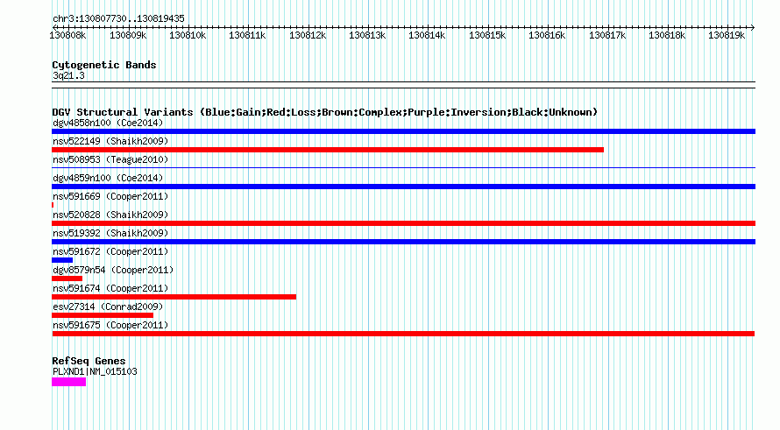Viewport: 780px width, 430px height.
Task: Click the nsv519392 (Shaikh2009) label
Action: click(110, 233)
